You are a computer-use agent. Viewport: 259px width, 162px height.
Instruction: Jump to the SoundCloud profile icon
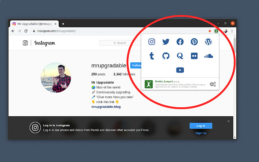click(208, 56)
